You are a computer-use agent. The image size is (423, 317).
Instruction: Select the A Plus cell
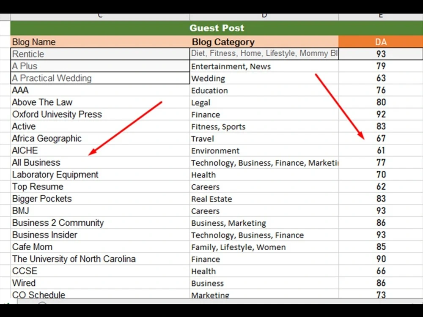click(100, 66)
